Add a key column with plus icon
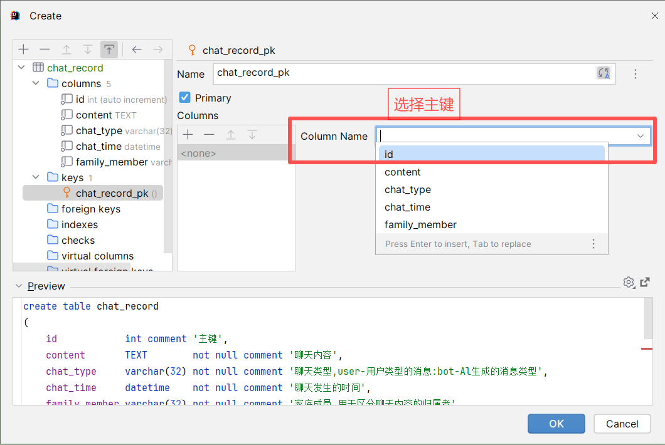 tap(188, 135)
